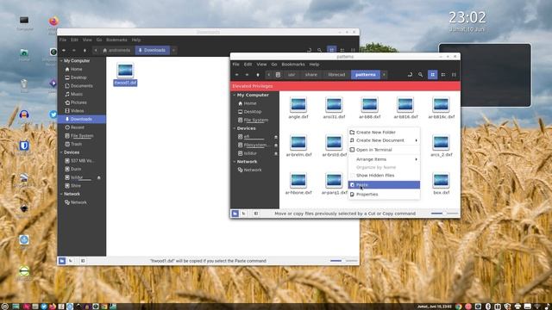Click the Downloads path bar button
552x310 pixels.
(x=153, y=50)
